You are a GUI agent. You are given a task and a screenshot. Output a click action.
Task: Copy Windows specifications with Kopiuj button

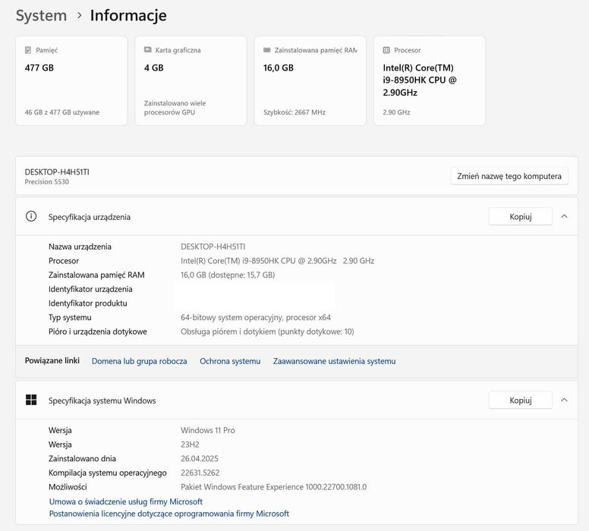click(520, 400)
